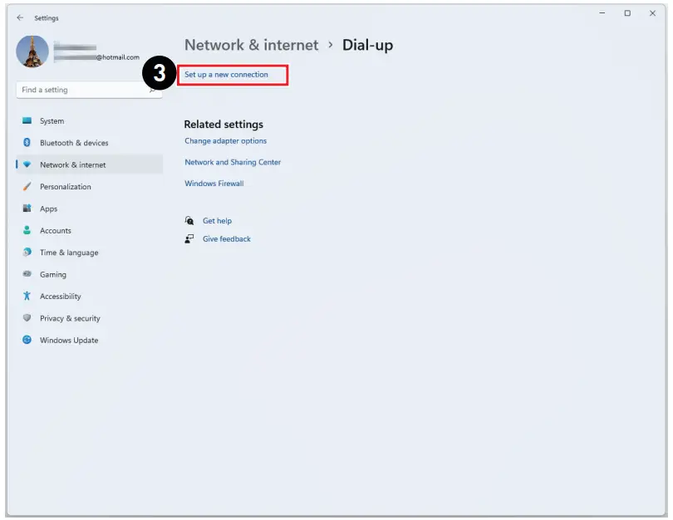Click the Apps icon in sidebar
Image resolution: width=673 pixels, height=520 pixels.
[27, 208]
